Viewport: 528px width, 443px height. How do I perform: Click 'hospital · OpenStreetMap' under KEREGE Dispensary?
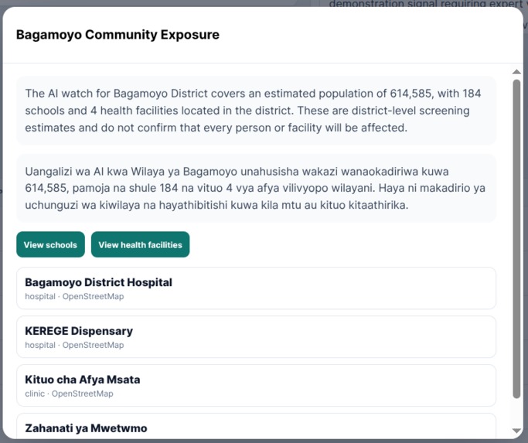(74, 345)
